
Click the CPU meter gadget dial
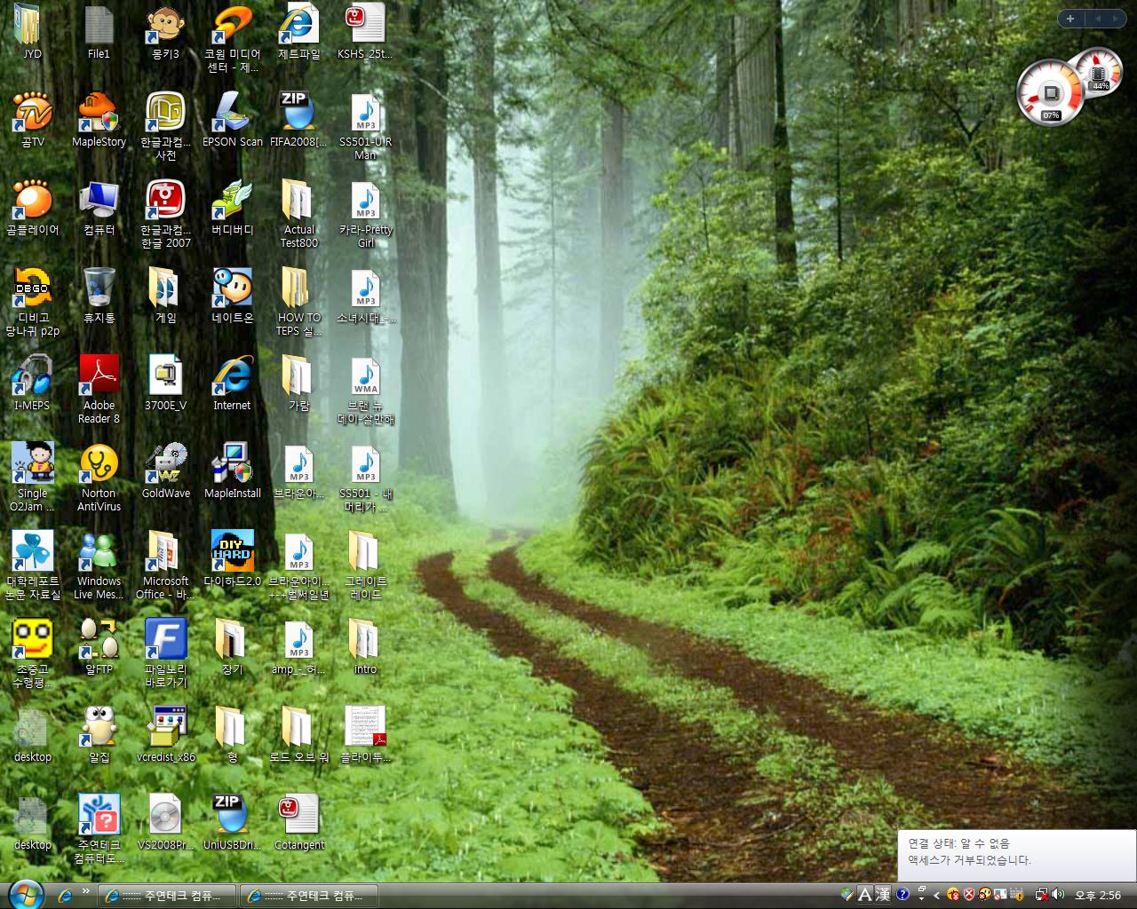point(1051,92)
